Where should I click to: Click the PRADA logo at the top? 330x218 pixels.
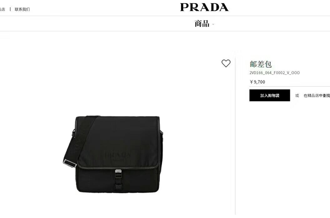[x=204, y=7]
